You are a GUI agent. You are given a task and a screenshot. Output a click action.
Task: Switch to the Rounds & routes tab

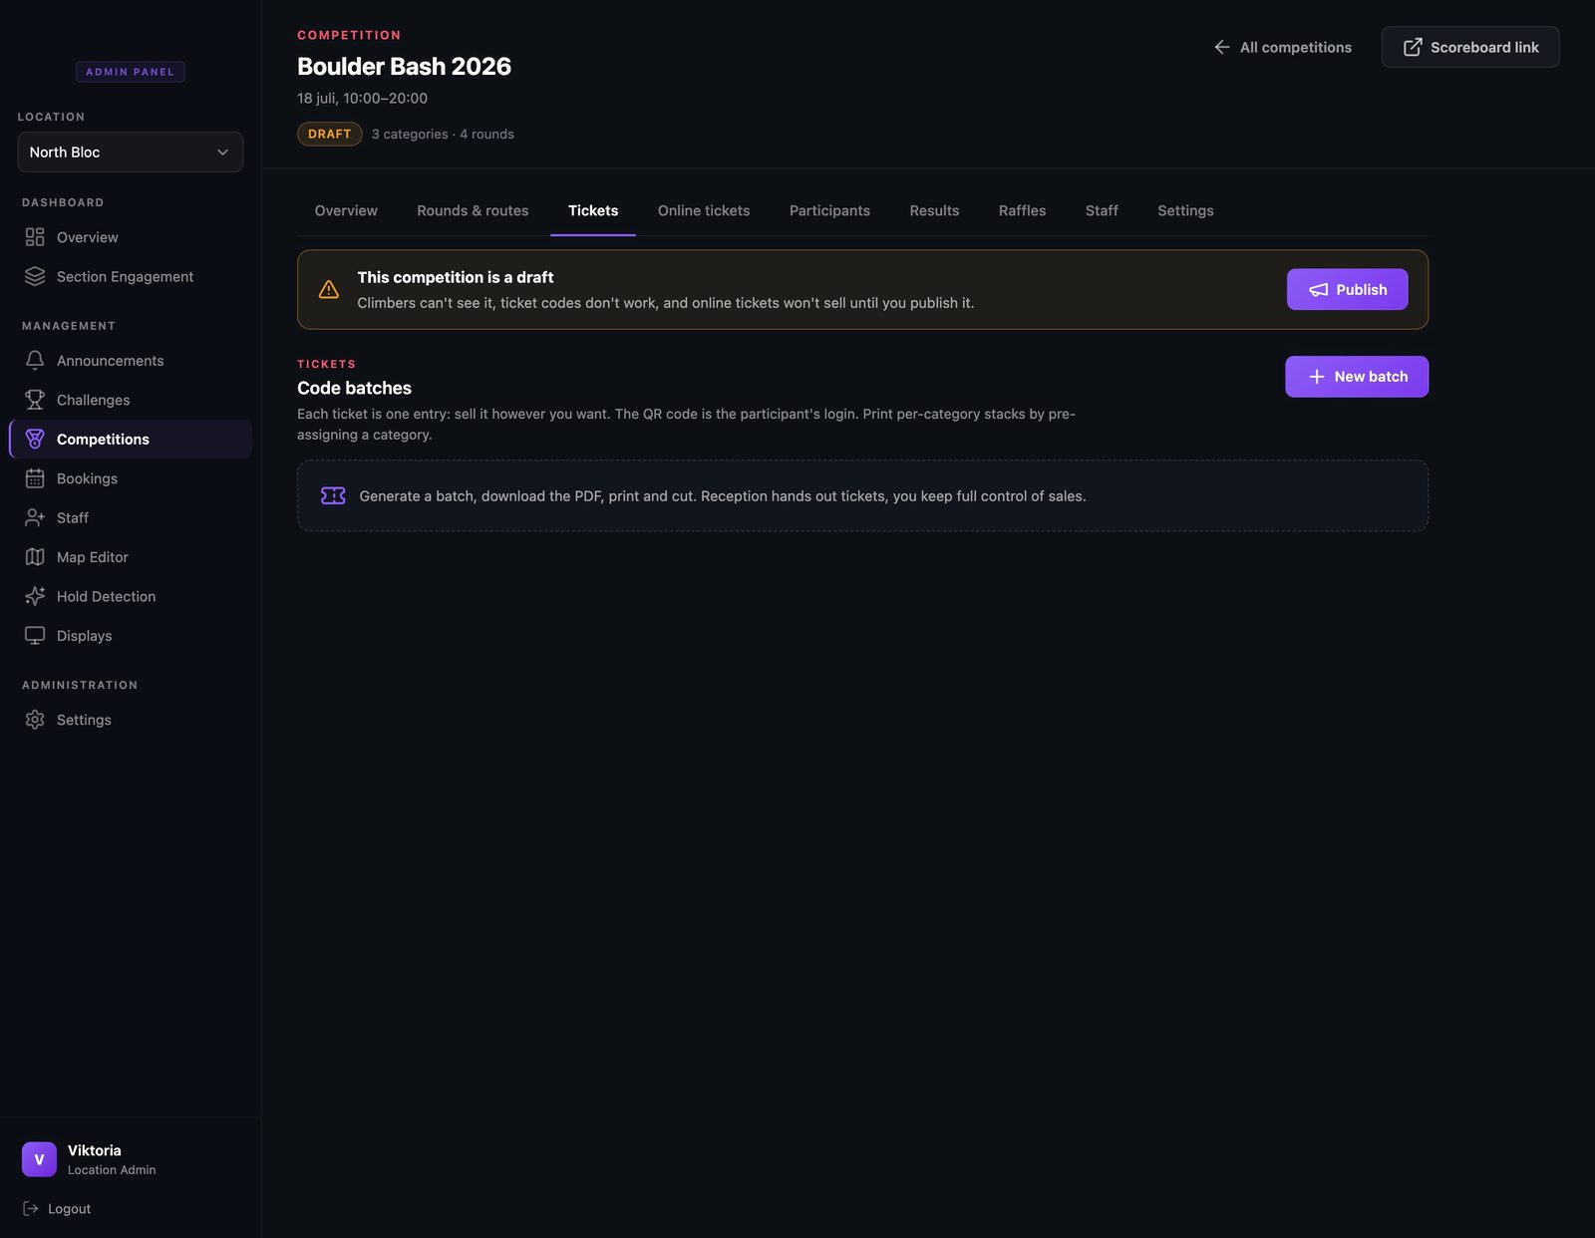click(473, 210)
